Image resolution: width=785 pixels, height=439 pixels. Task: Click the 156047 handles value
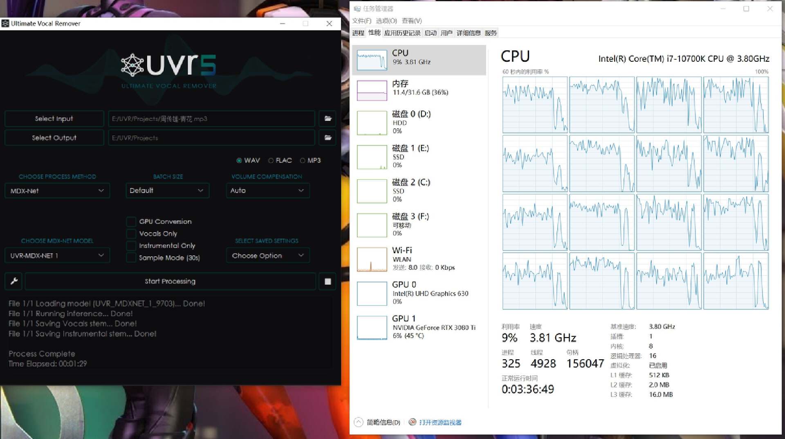coord(585,363)
